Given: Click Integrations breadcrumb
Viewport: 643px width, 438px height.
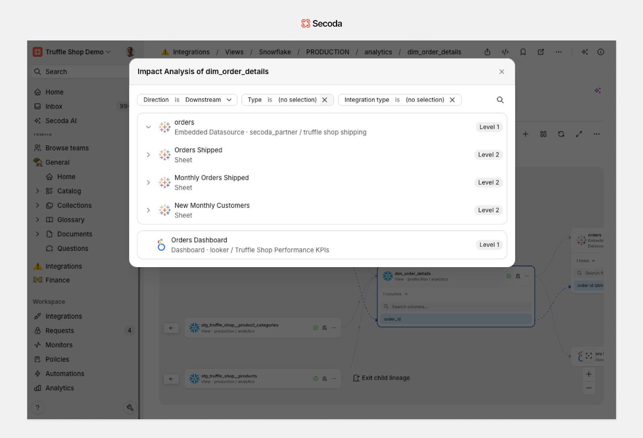Looking at the screenshot, I should [x=191, y=52].
